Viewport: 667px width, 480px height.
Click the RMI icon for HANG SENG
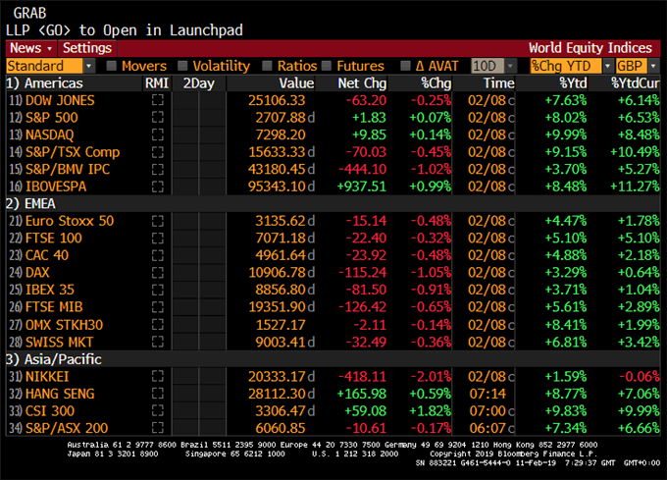coord(157,394)
